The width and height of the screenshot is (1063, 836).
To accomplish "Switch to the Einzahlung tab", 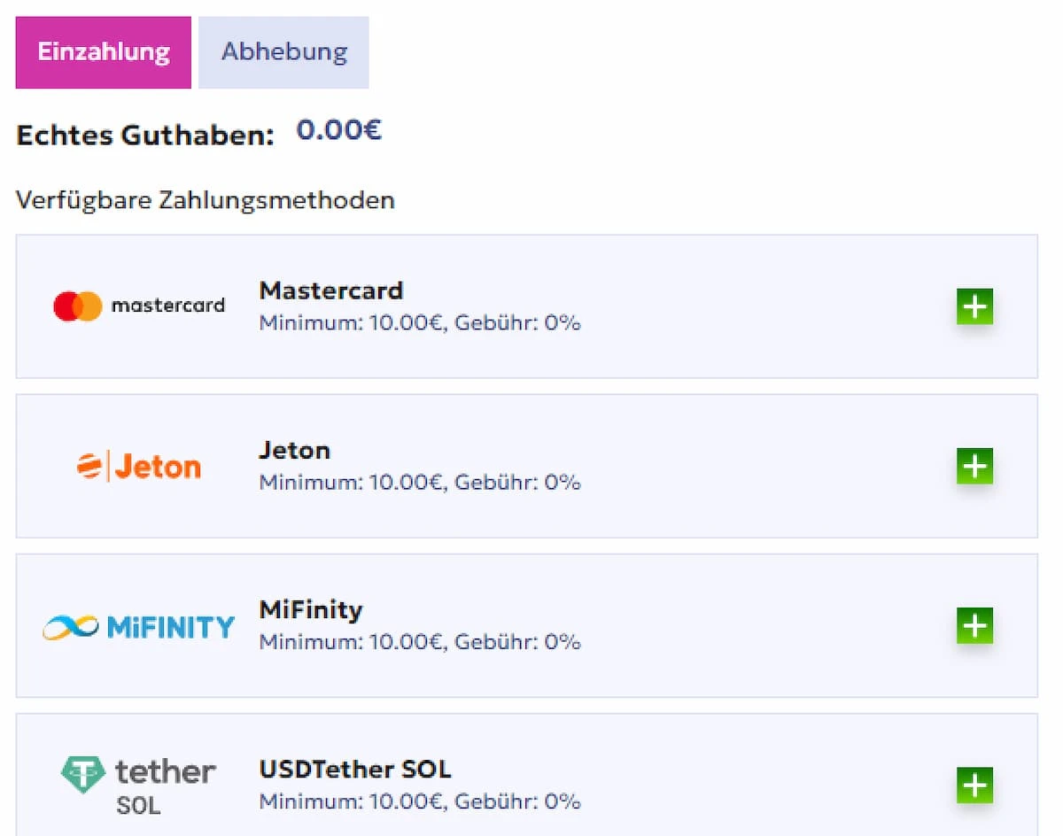I will coord(104,52).
